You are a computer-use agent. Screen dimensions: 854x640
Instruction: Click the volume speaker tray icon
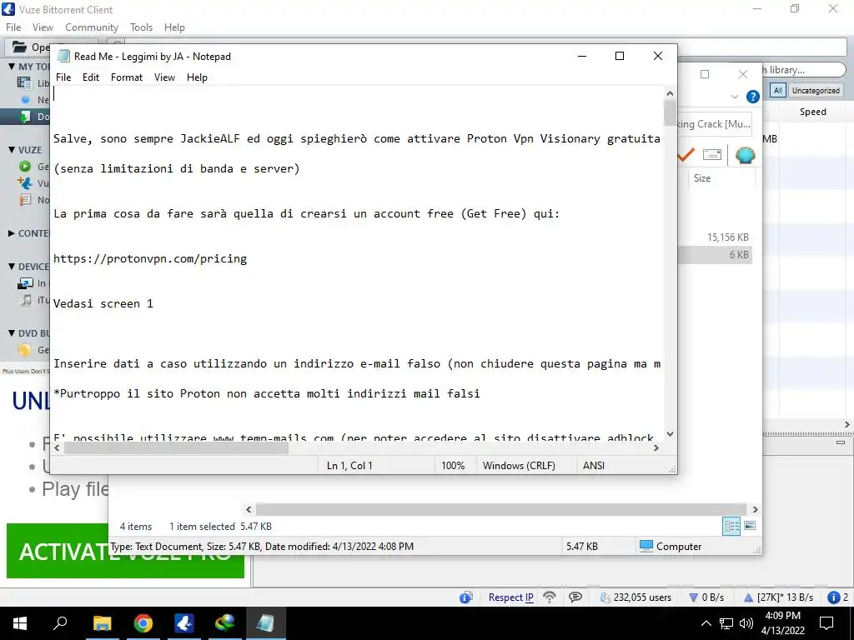click(746, 623)
